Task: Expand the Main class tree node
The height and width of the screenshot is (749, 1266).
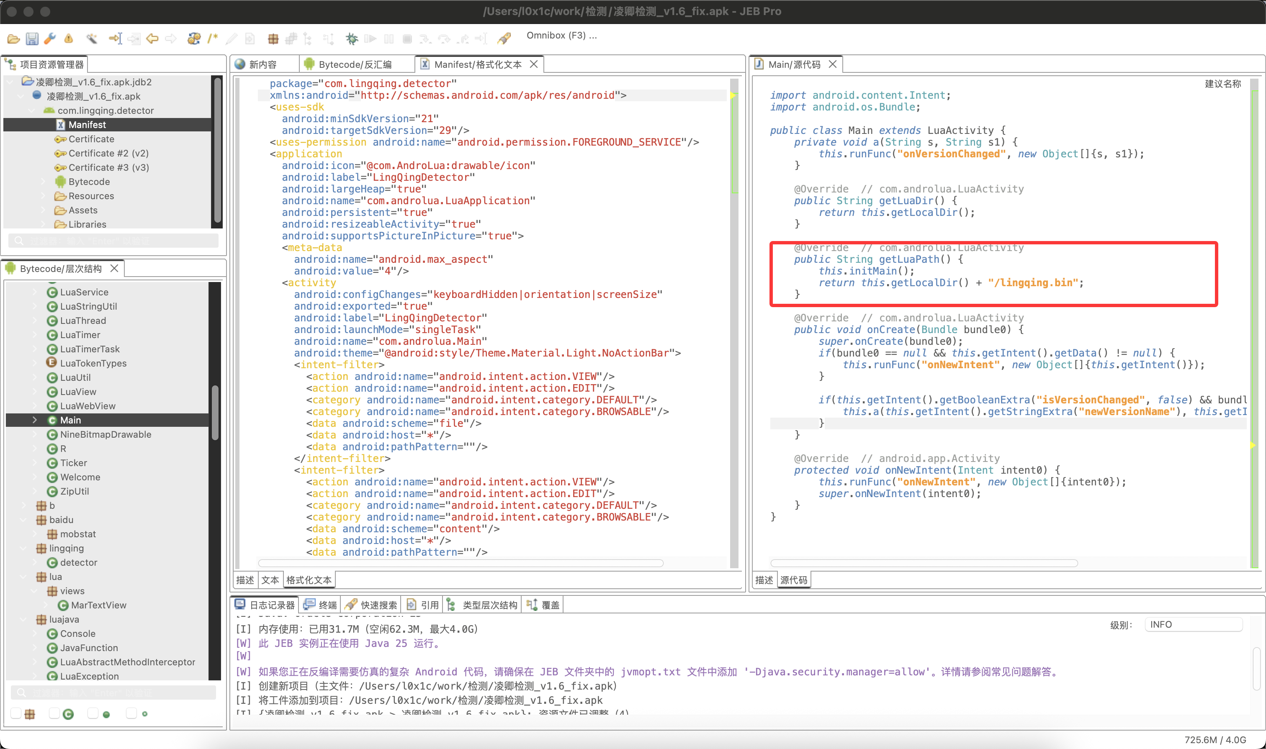Action: pos(34,420)
